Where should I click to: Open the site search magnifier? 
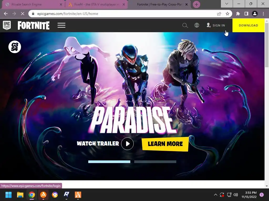[x=185, y=25]
